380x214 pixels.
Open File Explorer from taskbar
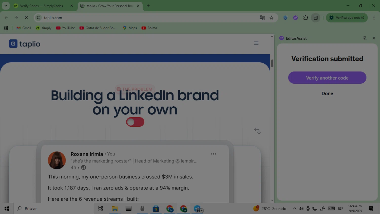coord(115,208)
